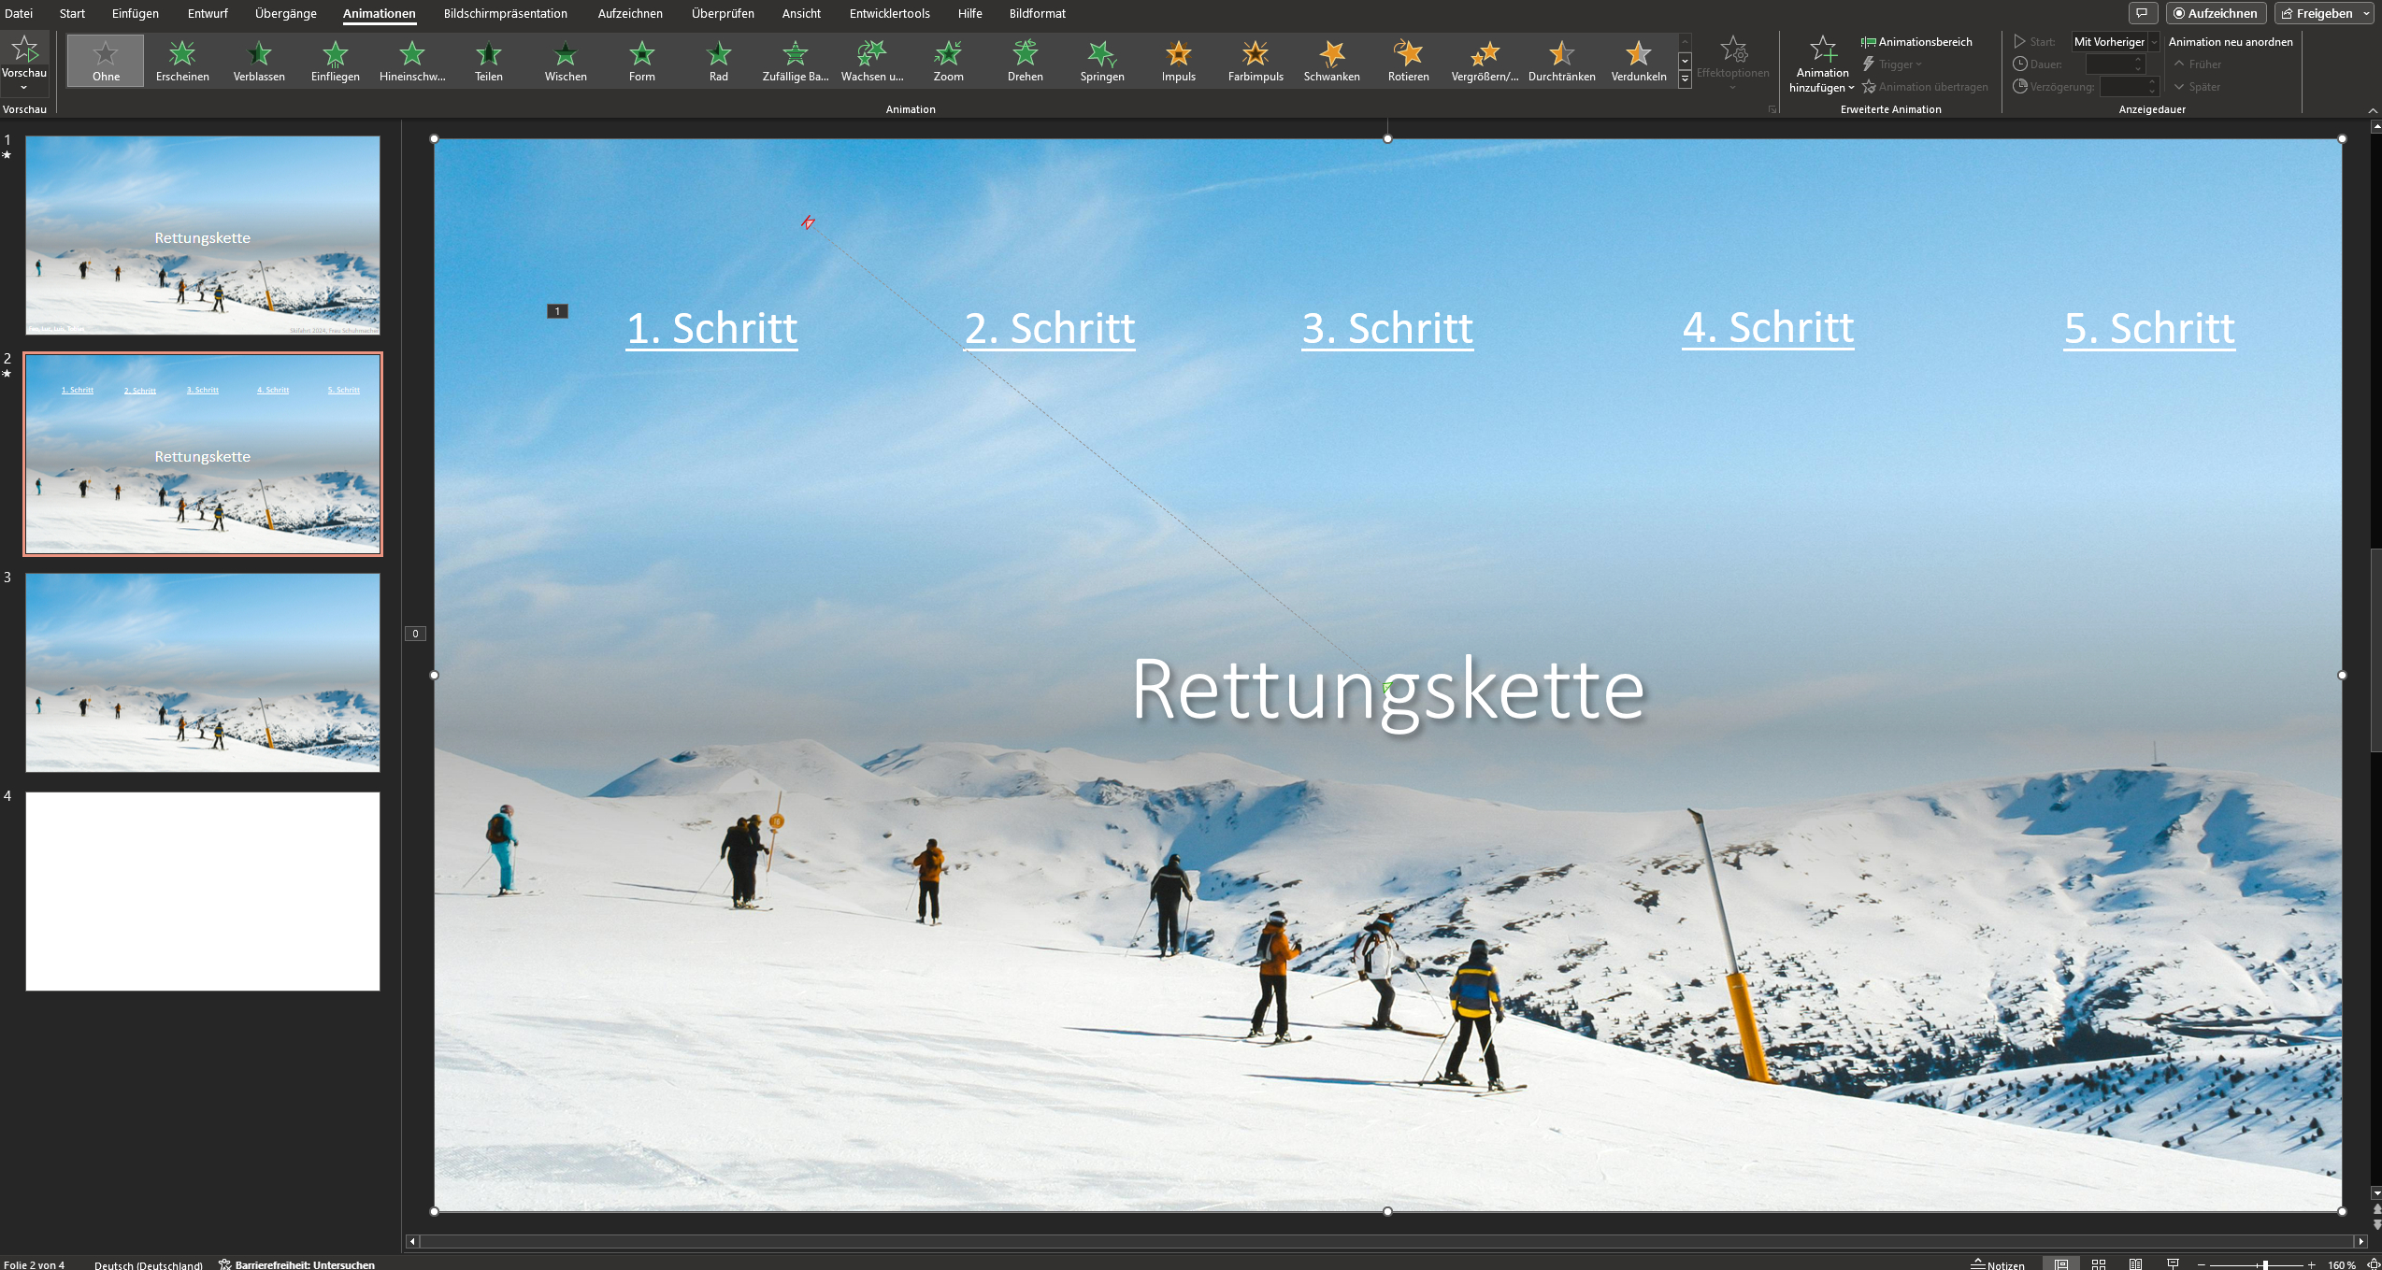Viewport: 2382px width, 1270px height.
Task: Expand the animation gallery more button
Action: tap(1685, 80)
